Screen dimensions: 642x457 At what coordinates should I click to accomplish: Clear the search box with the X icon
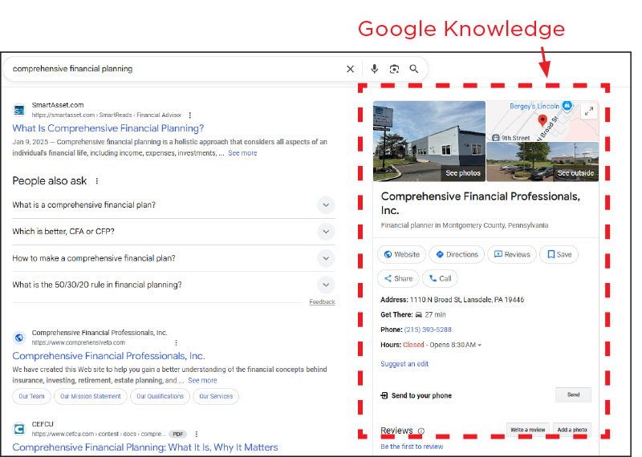click(x=350, y=69)
